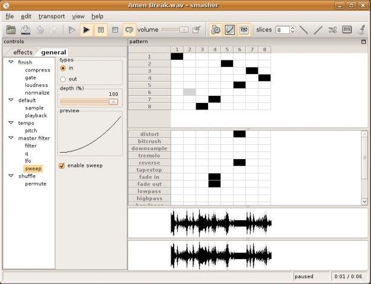The height and width of the screenshot is (284, 371).
Task: Select playback in the tree
Action: [x=36, y=115]
